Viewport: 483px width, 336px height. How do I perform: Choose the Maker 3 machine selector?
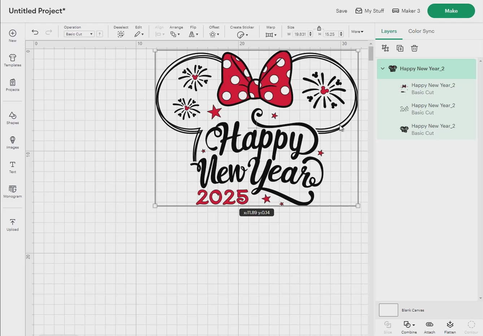click(x=406, y=11)
